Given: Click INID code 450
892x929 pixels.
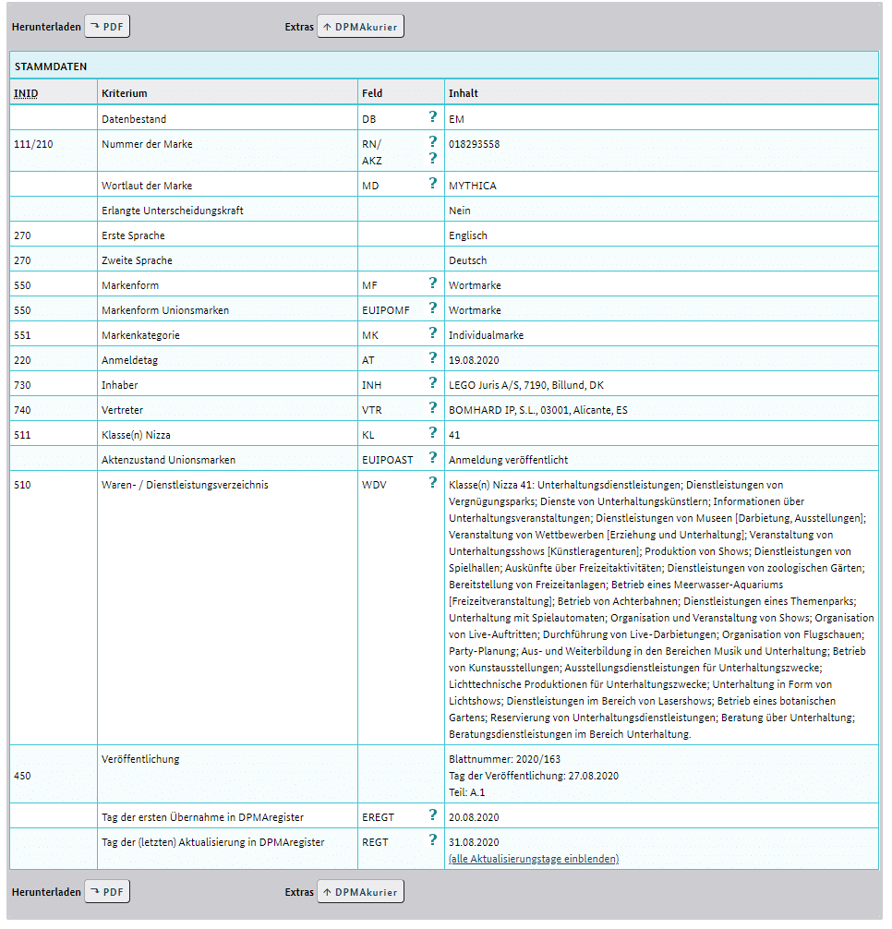Looking at the screenshot, I should pyautogui.click(x=22, y=776).
